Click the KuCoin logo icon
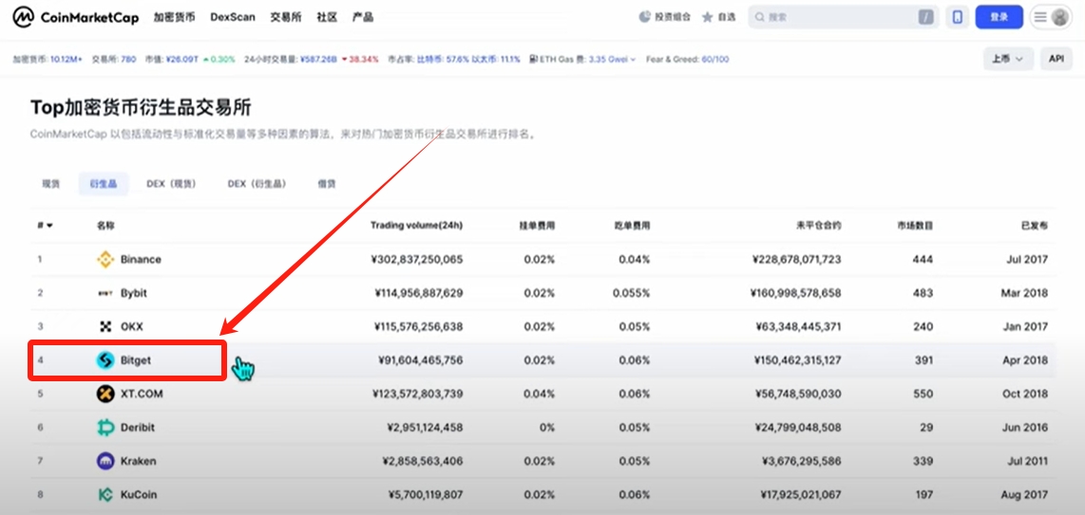 (105, 494)
